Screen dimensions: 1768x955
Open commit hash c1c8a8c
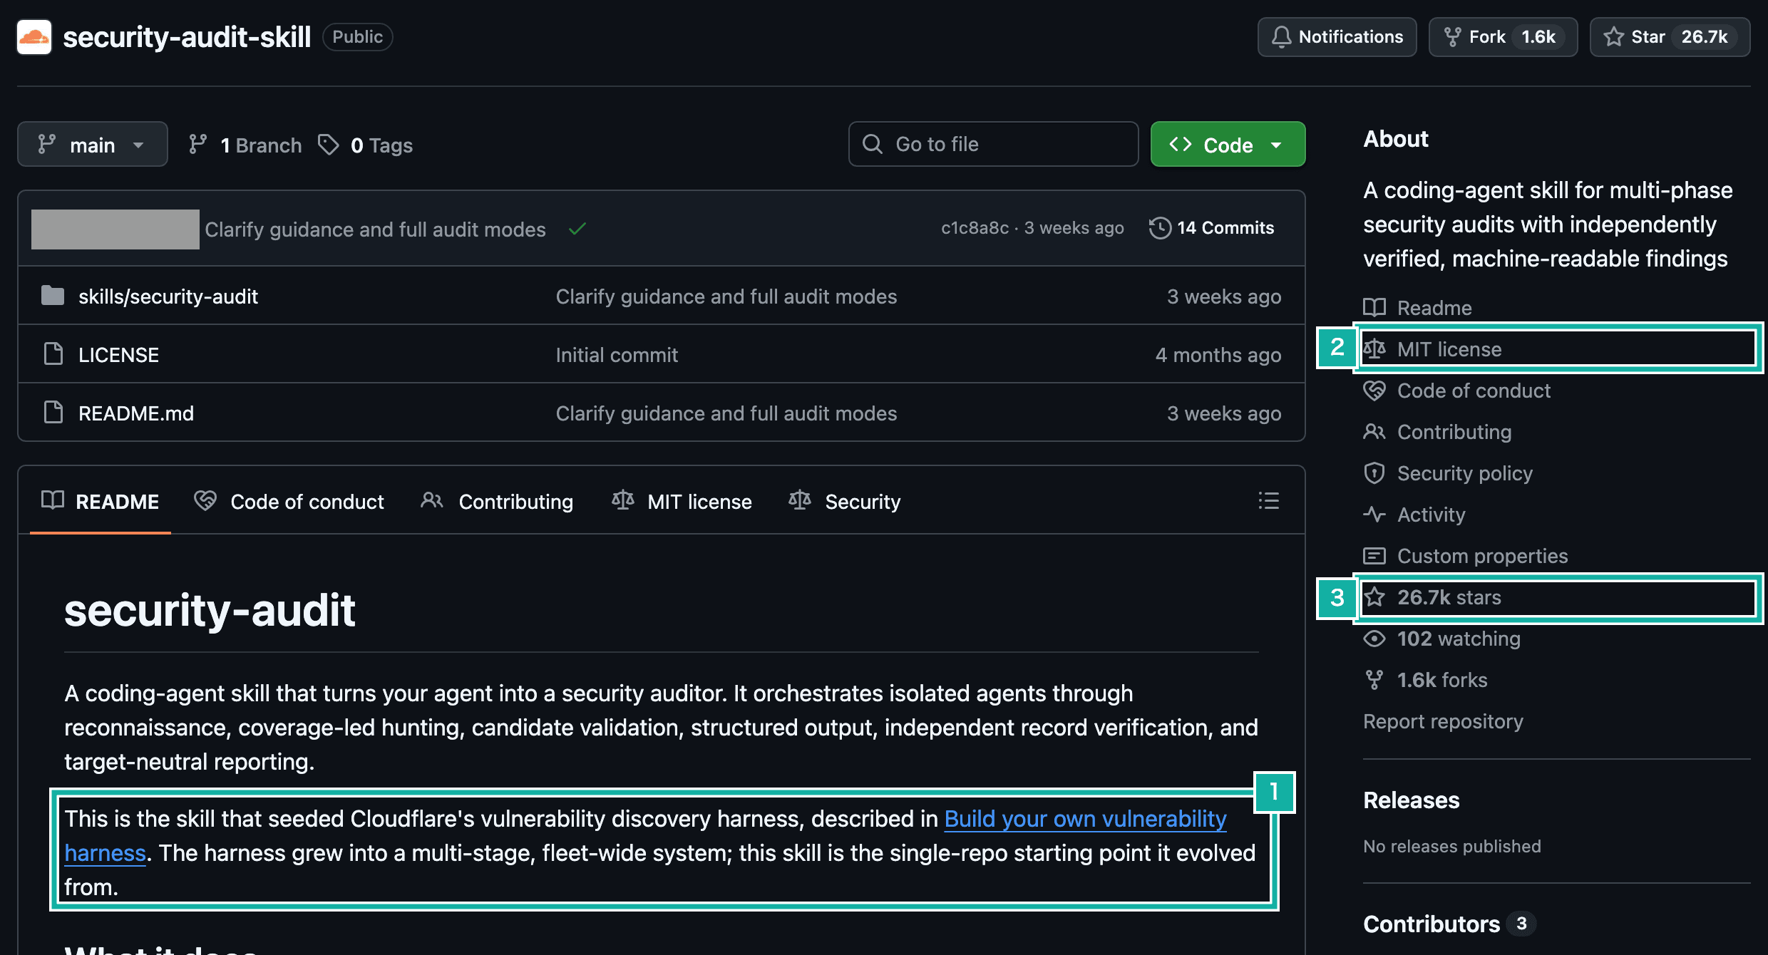pyautogui.click(x=975, y=228)
